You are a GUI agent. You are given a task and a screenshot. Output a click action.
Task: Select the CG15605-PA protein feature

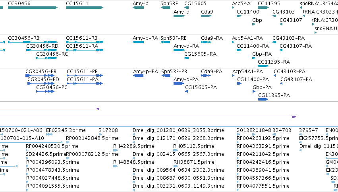(187, 91)
